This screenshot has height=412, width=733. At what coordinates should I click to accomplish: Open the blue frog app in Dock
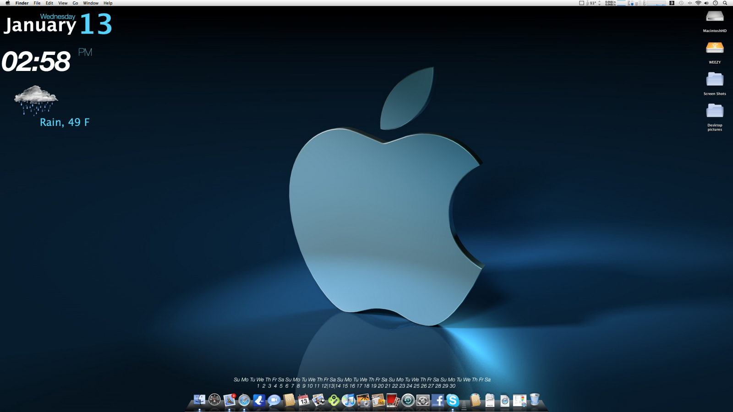[x=259, y=401]
